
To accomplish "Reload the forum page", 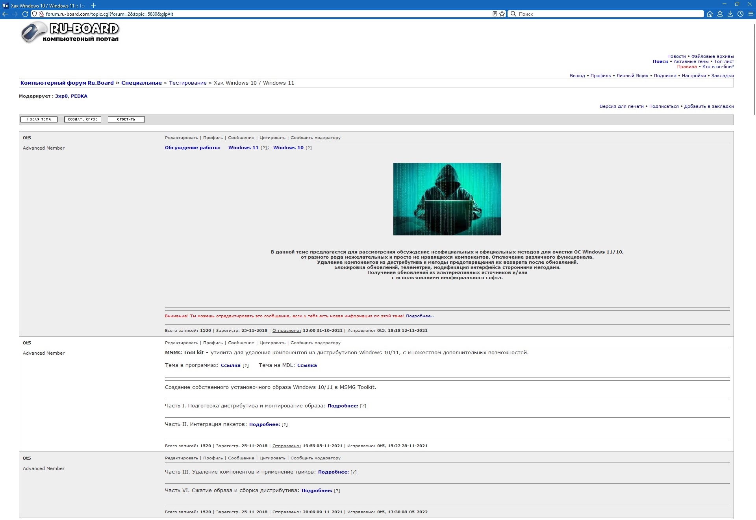I will [25, 14].
